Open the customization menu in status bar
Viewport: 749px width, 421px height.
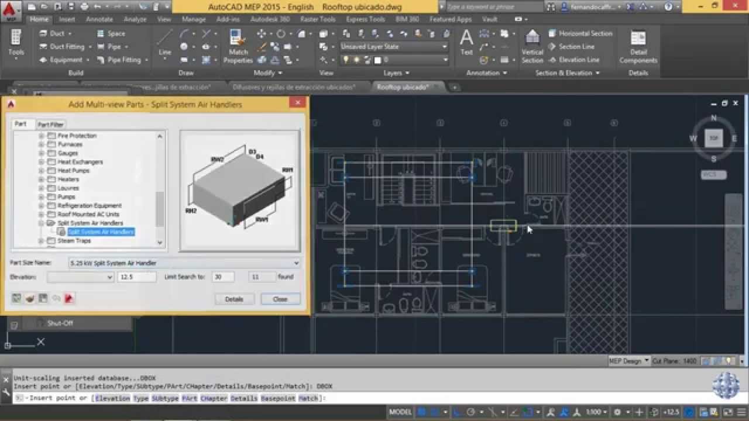click(742, 412)
